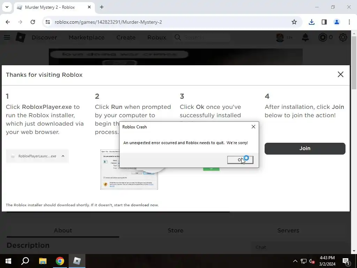Open the Discover menu item
This screenshot has height=268, width=357.
(x=44, y=37)
